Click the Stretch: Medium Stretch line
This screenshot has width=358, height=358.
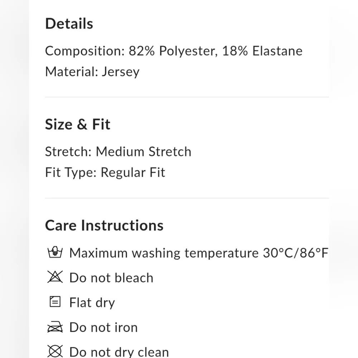tap(118, 152)
